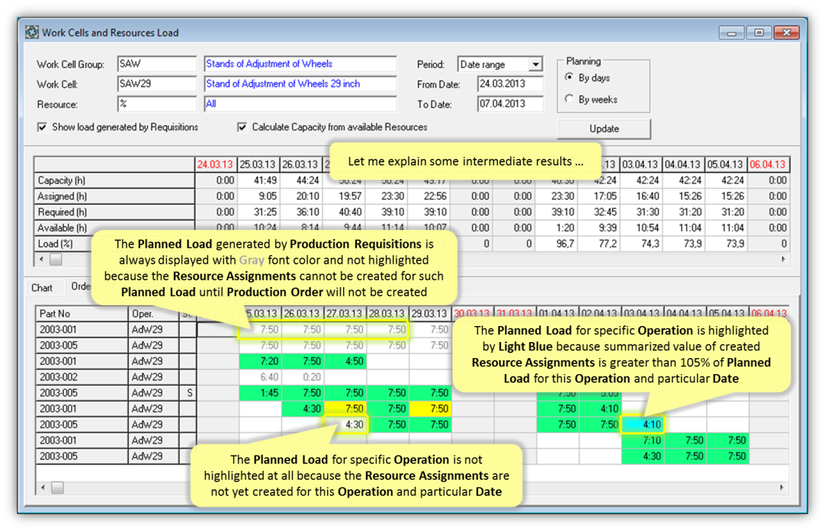Click the Capacity (h) row header

114,181
